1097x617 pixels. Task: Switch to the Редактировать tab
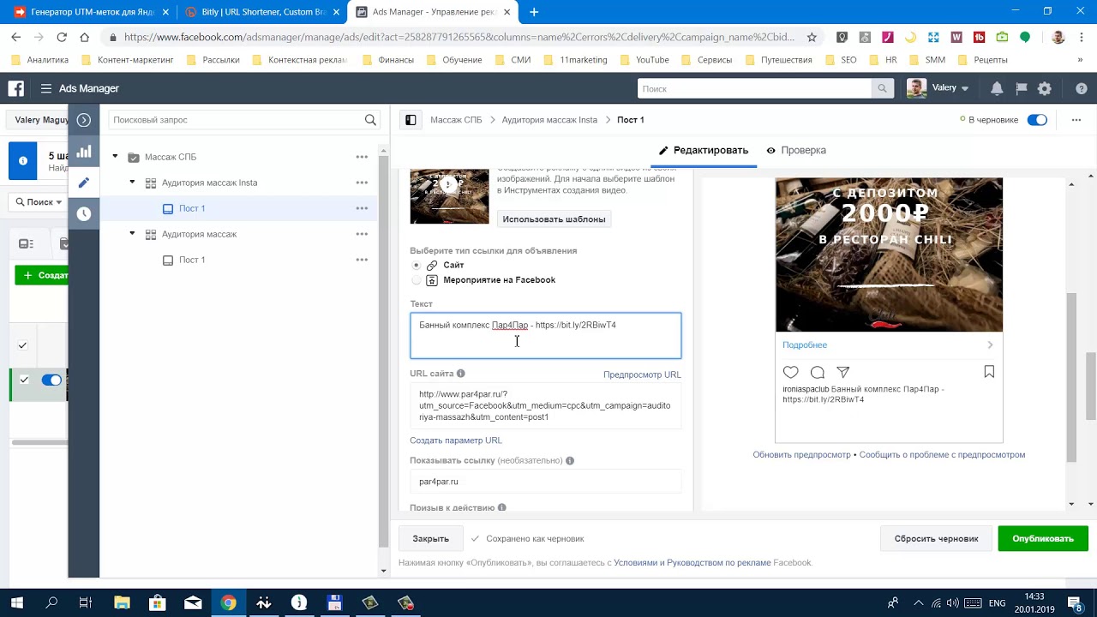(x=704, y=150)
